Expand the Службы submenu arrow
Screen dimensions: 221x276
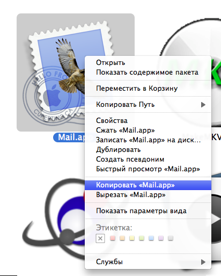pos(203,262)
